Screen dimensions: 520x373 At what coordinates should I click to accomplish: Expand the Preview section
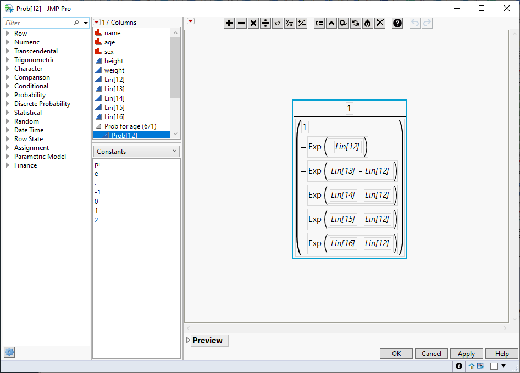(188, 341)
